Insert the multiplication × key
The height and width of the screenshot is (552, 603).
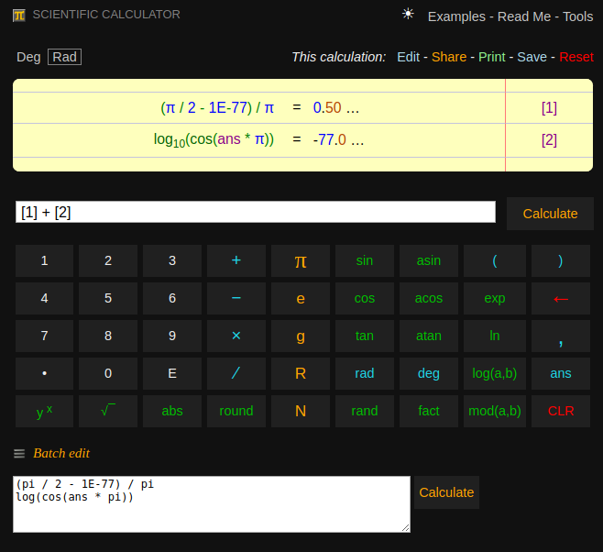236,336
